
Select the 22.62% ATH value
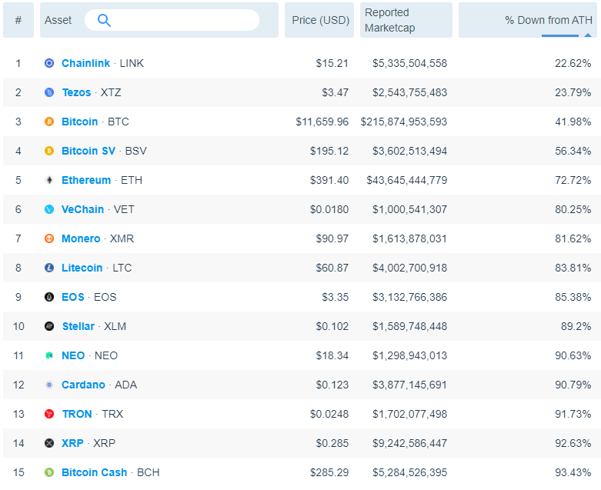pos(573,63)
